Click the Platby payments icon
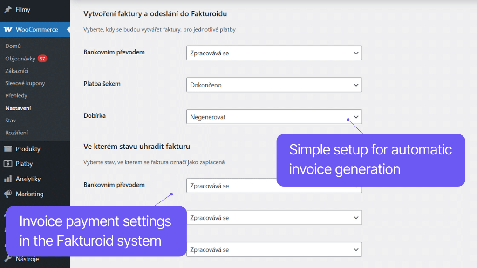The width and height of the screenshot is (477, 268). pyautogui.click(x=8, y=164)
